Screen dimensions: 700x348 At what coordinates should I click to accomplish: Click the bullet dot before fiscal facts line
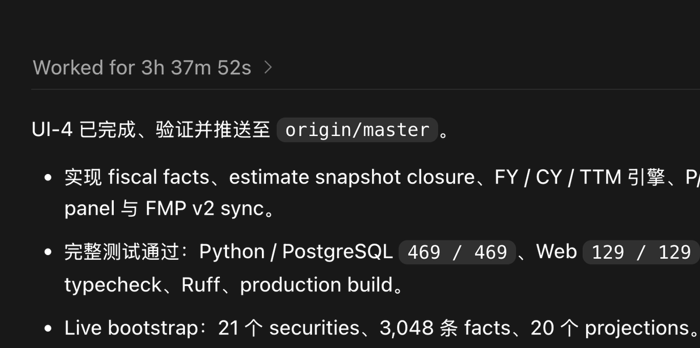click(x=49, y=178)
